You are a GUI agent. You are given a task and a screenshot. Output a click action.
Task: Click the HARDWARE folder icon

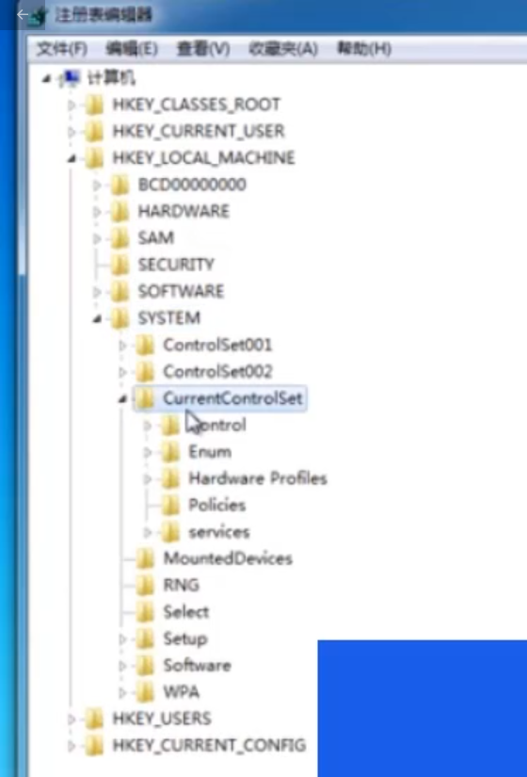pyautogui.click(x=120, y=212)
